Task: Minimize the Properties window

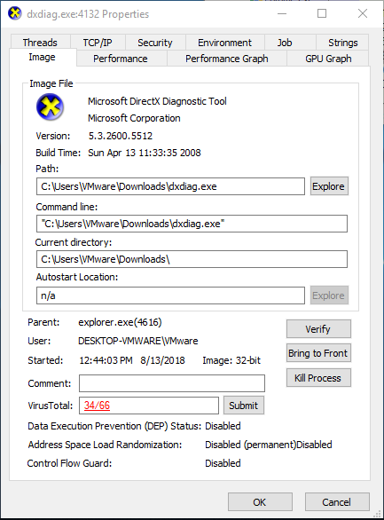Action: pos(282,13)
